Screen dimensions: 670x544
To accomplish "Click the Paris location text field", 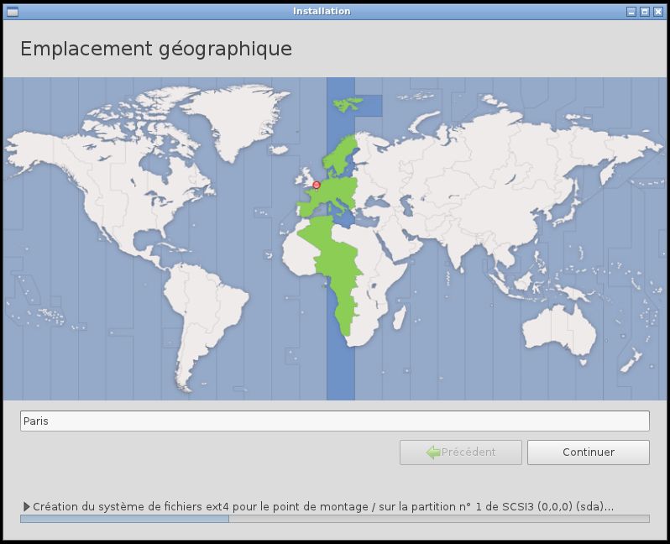I will [x=334, y=421].
